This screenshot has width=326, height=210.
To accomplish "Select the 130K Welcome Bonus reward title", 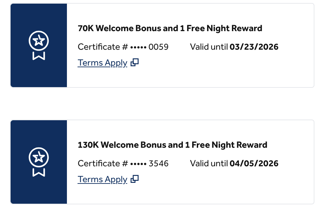I will 172,145.
